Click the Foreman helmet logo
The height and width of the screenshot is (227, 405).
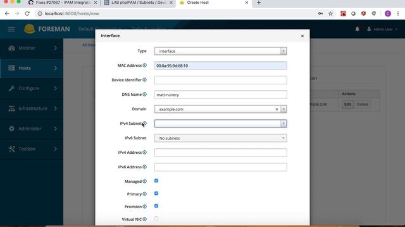coord(30,29)
